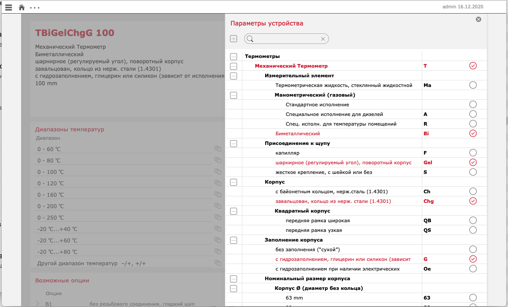This screenshot has height=307, width=508.
Task: Click the TBiGelChgG 100 device title
Action: (74, 33)
